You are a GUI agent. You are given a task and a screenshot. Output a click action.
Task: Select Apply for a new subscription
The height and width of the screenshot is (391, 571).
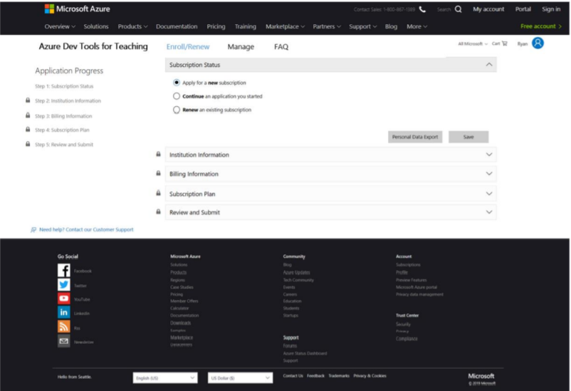177,83
